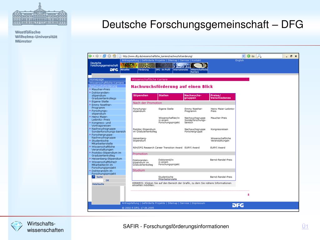Select the Preise/Verschiedenes column header
Screen dimensions: 320x240
coord(222,97)
